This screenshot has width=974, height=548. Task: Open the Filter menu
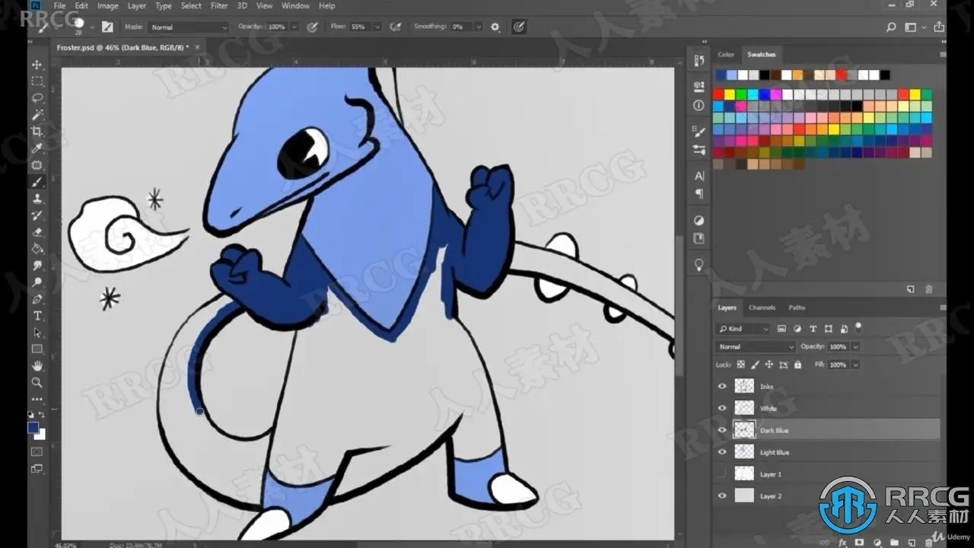218,5
